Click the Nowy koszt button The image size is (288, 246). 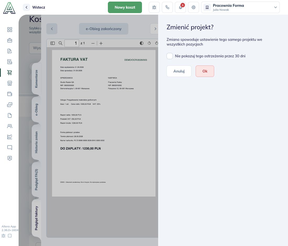click(x=125, y=7)
